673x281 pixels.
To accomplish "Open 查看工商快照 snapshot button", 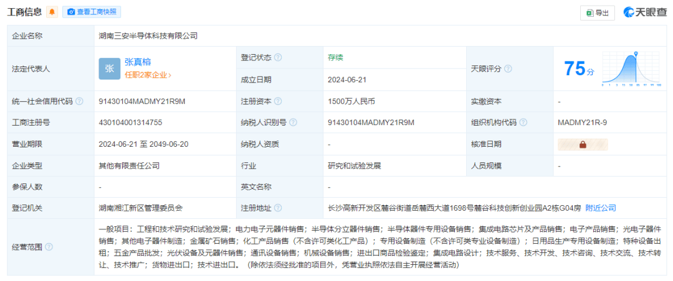I will tap(92, 12).
